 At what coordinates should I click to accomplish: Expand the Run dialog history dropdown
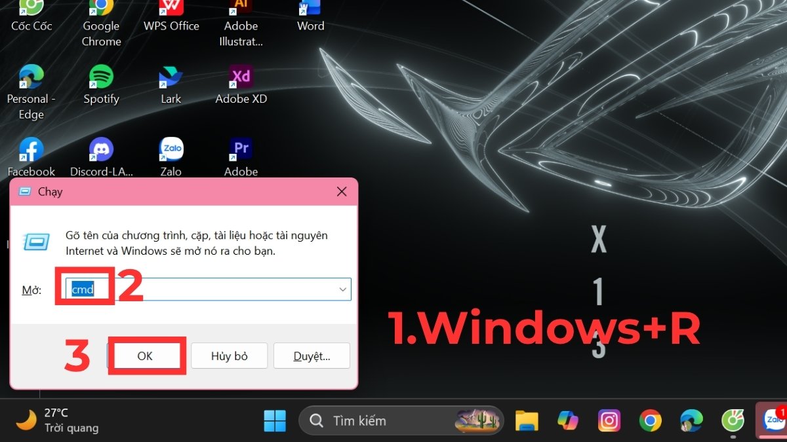click(342, 289)
